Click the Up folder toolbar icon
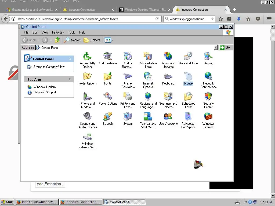275x206 pixels. pos(57,40)
